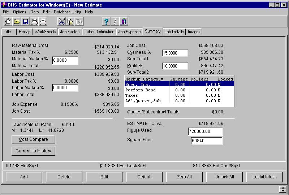Click the down arrow of the status bar stepper
The width and height of the screenshot is (289, 195).
point(282,191)
